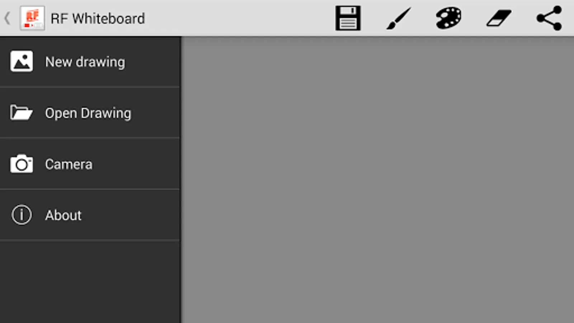574x323 pixels.
Task: Select the Open Drawing menu entry
Action: click(90, 113)
